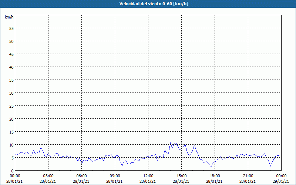Select the 09:00 time marker
This screenshot has height=185, width=296.
[x=115, y=176]
